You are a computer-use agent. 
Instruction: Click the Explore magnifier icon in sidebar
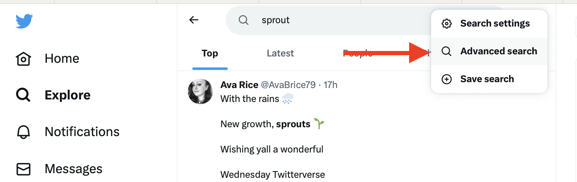coord(24,95)
